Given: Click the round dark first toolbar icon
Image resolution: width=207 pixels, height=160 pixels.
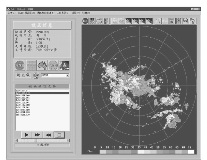Looking at the screenshot, I should pyautogui.click(x=85, y=21).
